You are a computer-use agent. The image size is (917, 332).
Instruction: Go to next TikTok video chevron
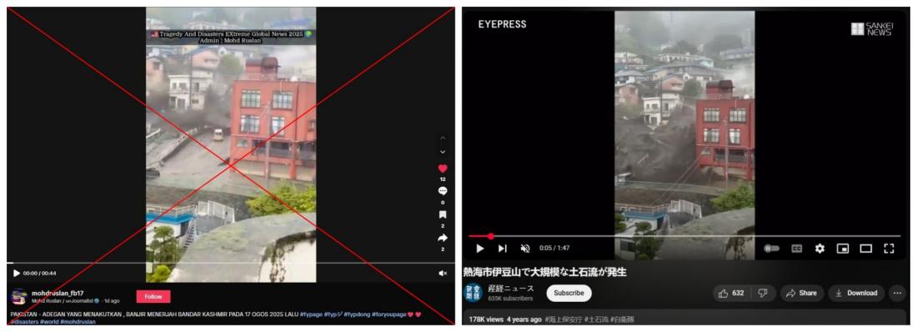tap(443, 153)
